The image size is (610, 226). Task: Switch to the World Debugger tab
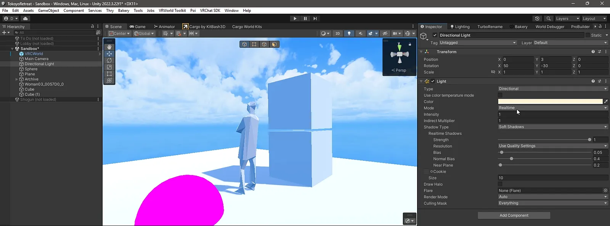click(x=550, y=27)
